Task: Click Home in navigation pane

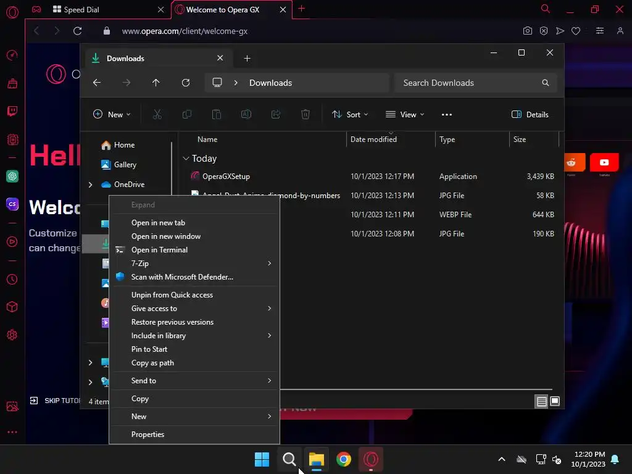Action: click(124, 144)
